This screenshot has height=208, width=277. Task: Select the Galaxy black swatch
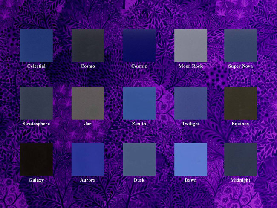click(36, 159)
